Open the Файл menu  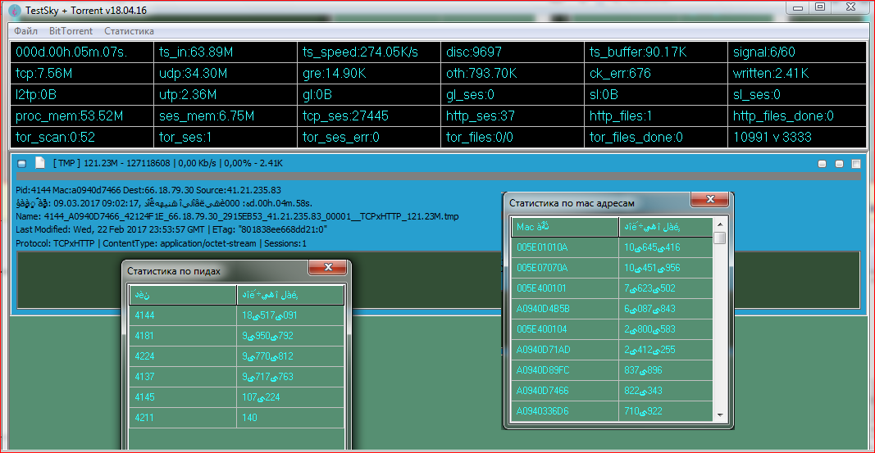pyautogui.click(x=25, y=31)
